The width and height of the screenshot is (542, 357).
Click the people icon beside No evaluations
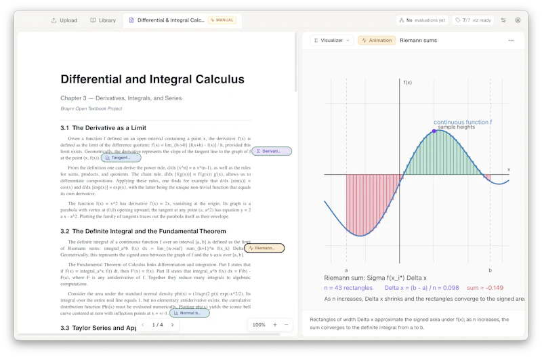401,20
